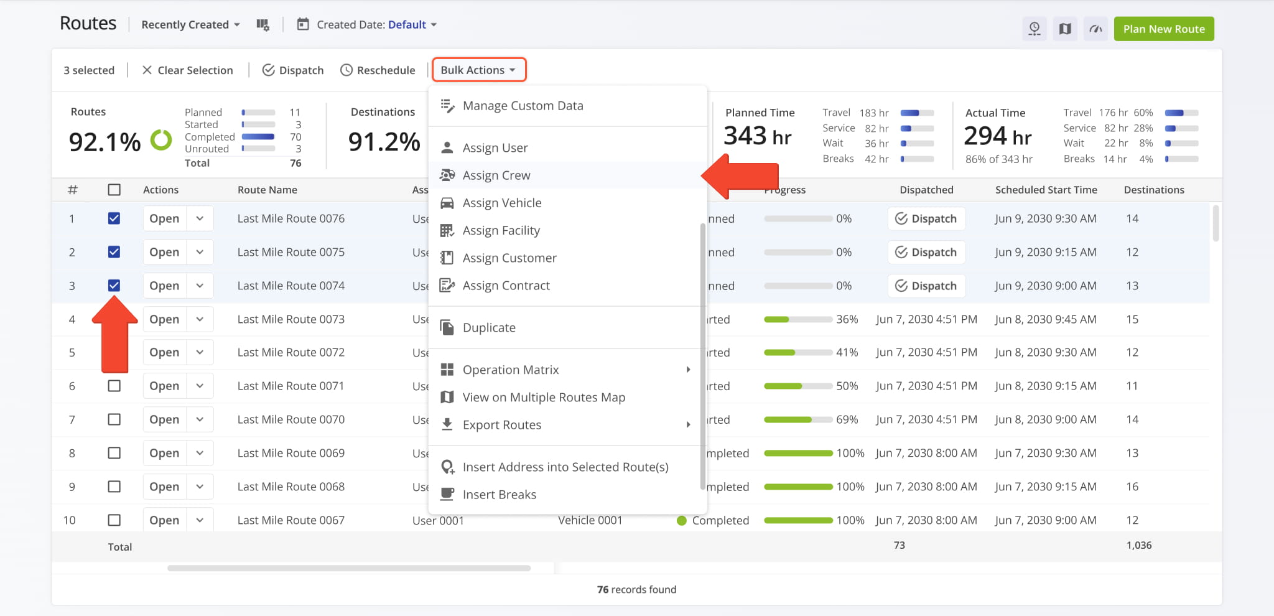Image resolution: width=1274 pixels, height=616 pixels.
Task: Click the Assign Vehicle car icon
Action: [447, 203]
